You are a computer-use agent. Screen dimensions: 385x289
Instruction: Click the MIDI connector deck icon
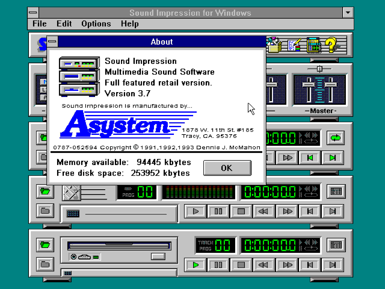click(71, 193)
